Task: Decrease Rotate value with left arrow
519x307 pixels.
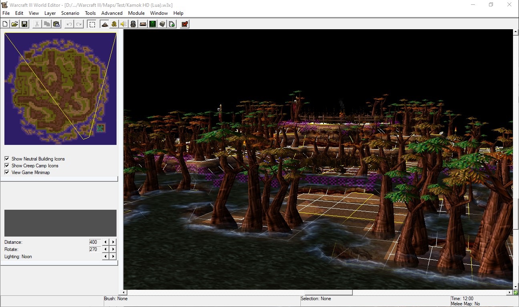Action: [106, 249]
